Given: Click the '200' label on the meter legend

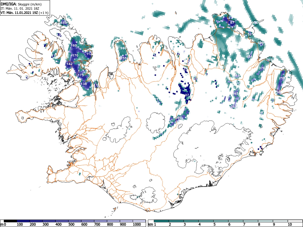Looking at the screenshot, I should [x=33, y=225].
